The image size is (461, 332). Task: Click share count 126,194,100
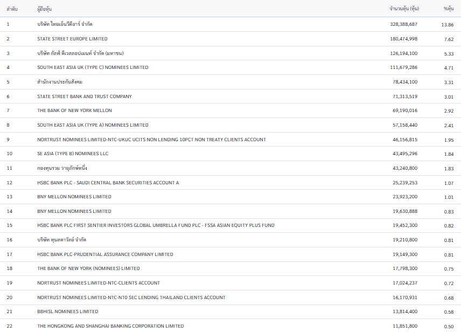(x=404, y=53)
